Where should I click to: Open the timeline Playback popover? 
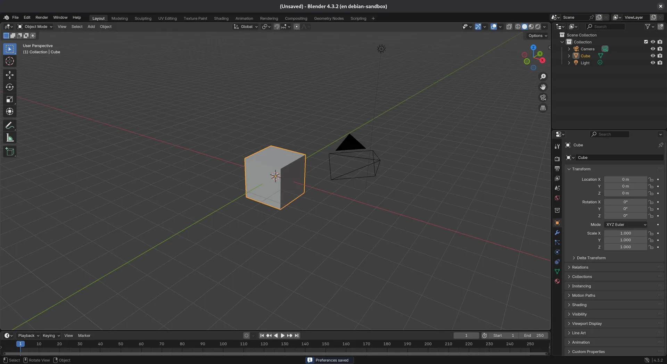[x=28, y=336]
